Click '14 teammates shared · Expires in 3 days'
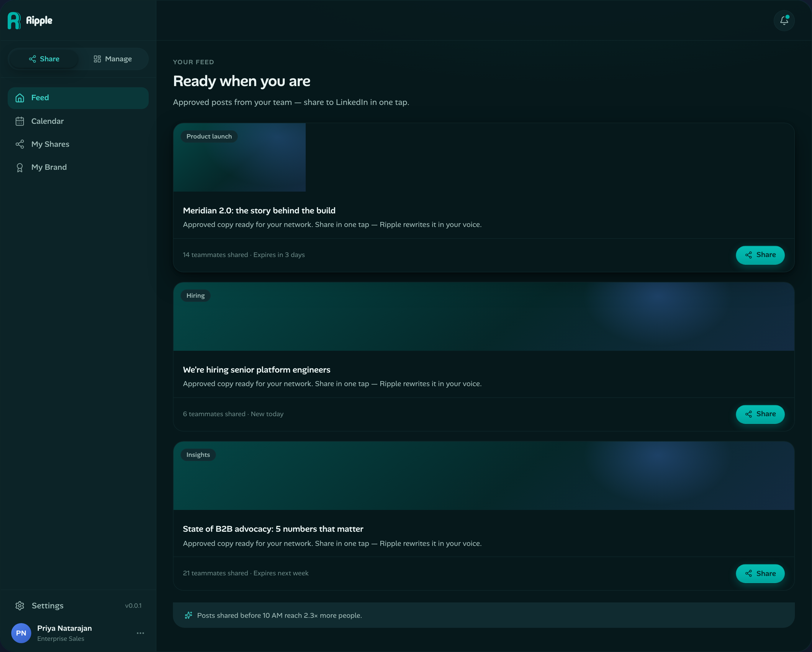The width and height of the screenshot is (812, 652). [244, 255]
